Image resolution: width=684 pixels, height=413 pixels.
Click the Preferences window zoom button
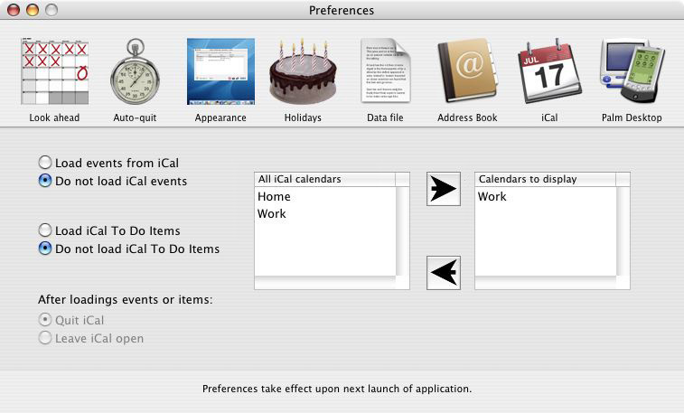pyautogui.click(x=51, y=10)
